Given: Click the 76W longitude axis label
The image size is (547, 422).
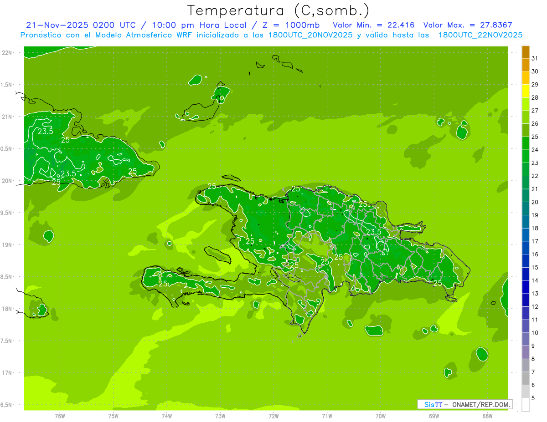Looking at the screenshot, I should [60, 416].
